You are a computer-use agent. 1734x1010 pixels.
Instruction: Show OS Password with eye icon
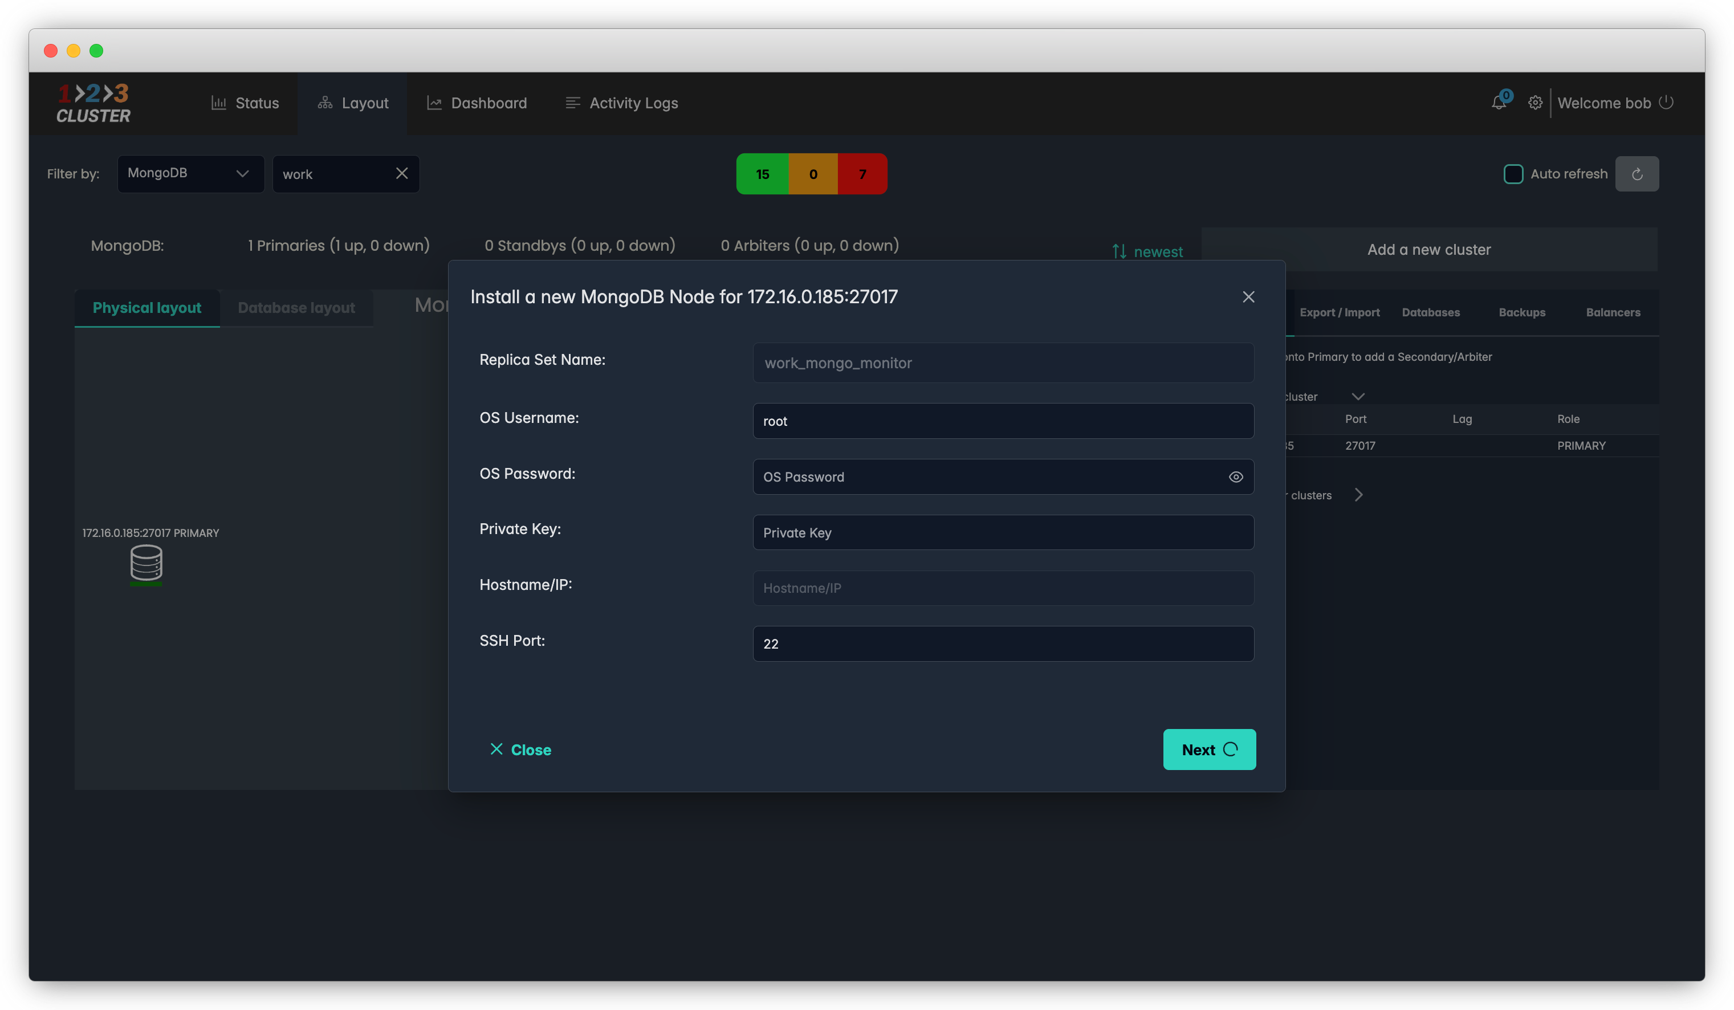point(1235,477)
